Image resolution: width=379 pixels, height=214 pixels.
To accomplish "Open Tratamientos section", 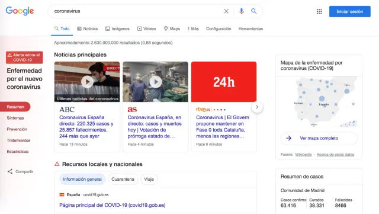I will coord(18,140).
